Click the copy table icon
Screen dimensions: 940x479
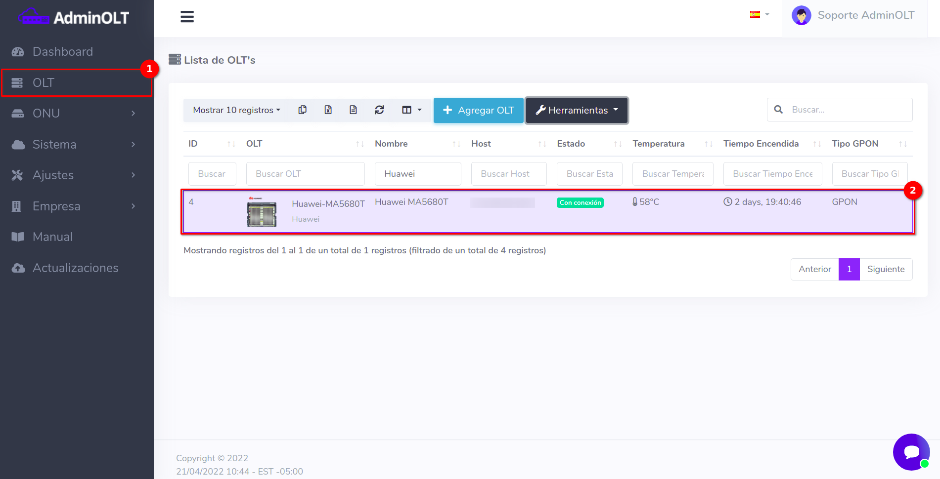click(x=303, y=110)
